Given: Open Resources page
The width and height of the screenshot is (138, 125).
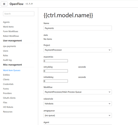Looking at the screenshot, I should pos(8,112).
